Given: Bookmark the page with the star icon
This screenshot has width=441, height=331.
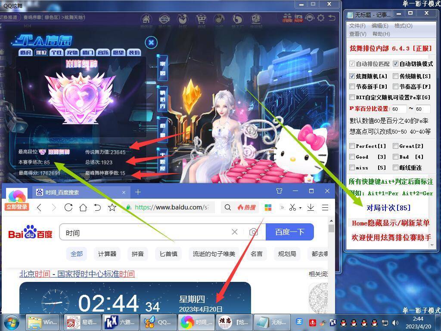Looking at the screenshot, I should (112, 208).
